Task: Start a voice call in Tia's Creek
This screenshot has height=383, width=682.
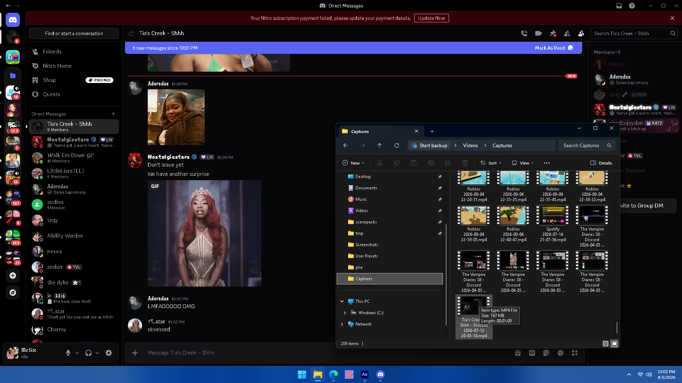Action: click(x=524, y=33)
